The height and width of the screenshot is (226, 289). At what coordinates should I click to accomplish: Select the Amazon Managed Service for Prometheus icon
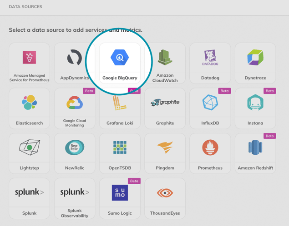pyautogui.click(x=29, y=57)
